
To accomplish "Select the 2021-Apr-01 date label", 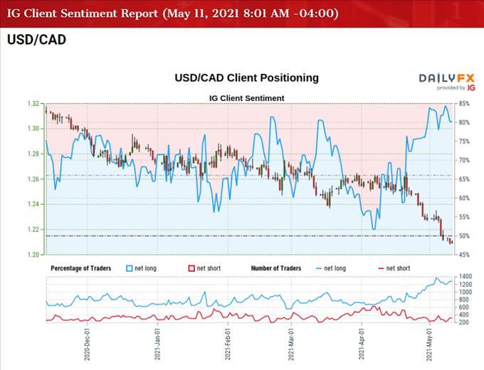I will tap(360, 345).
